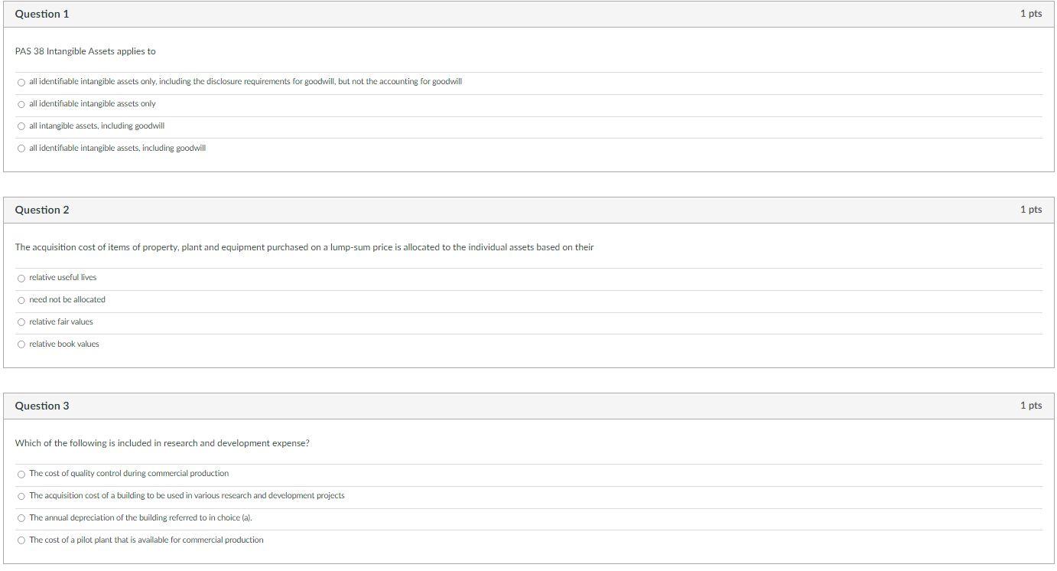Select 'relative fair values' option

click(21, 322)
